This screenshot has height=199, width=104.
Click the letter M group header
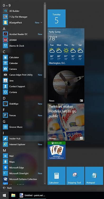tap(4, 150)
